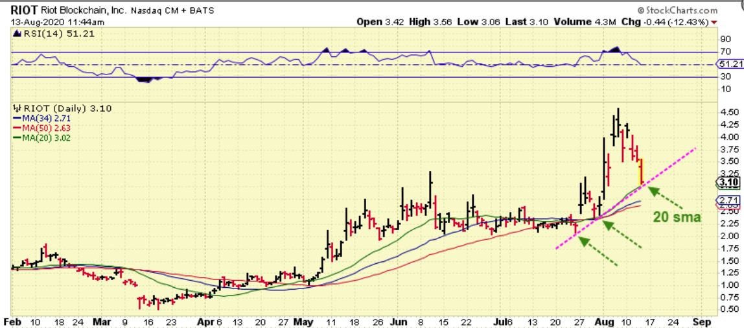Click the 1.00 price axis label
744x328 pixels.
[x=730, y=285]
